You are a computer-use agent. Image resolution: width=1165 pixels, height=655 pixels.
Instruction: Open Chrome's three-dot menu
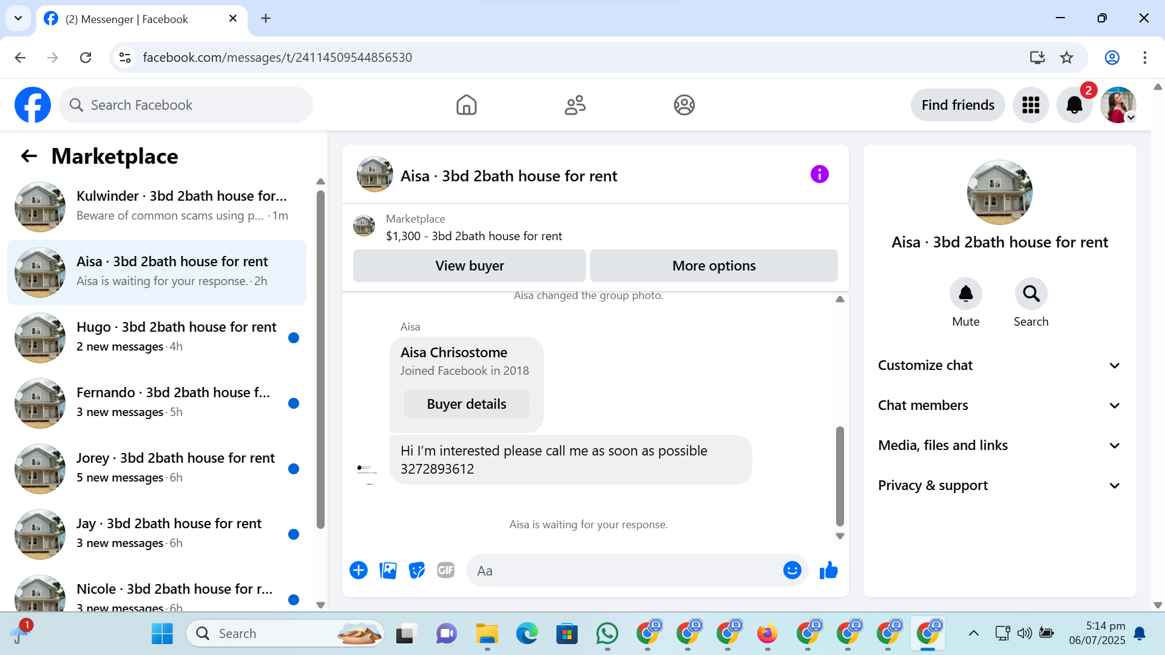click(x=1144, y=58)
